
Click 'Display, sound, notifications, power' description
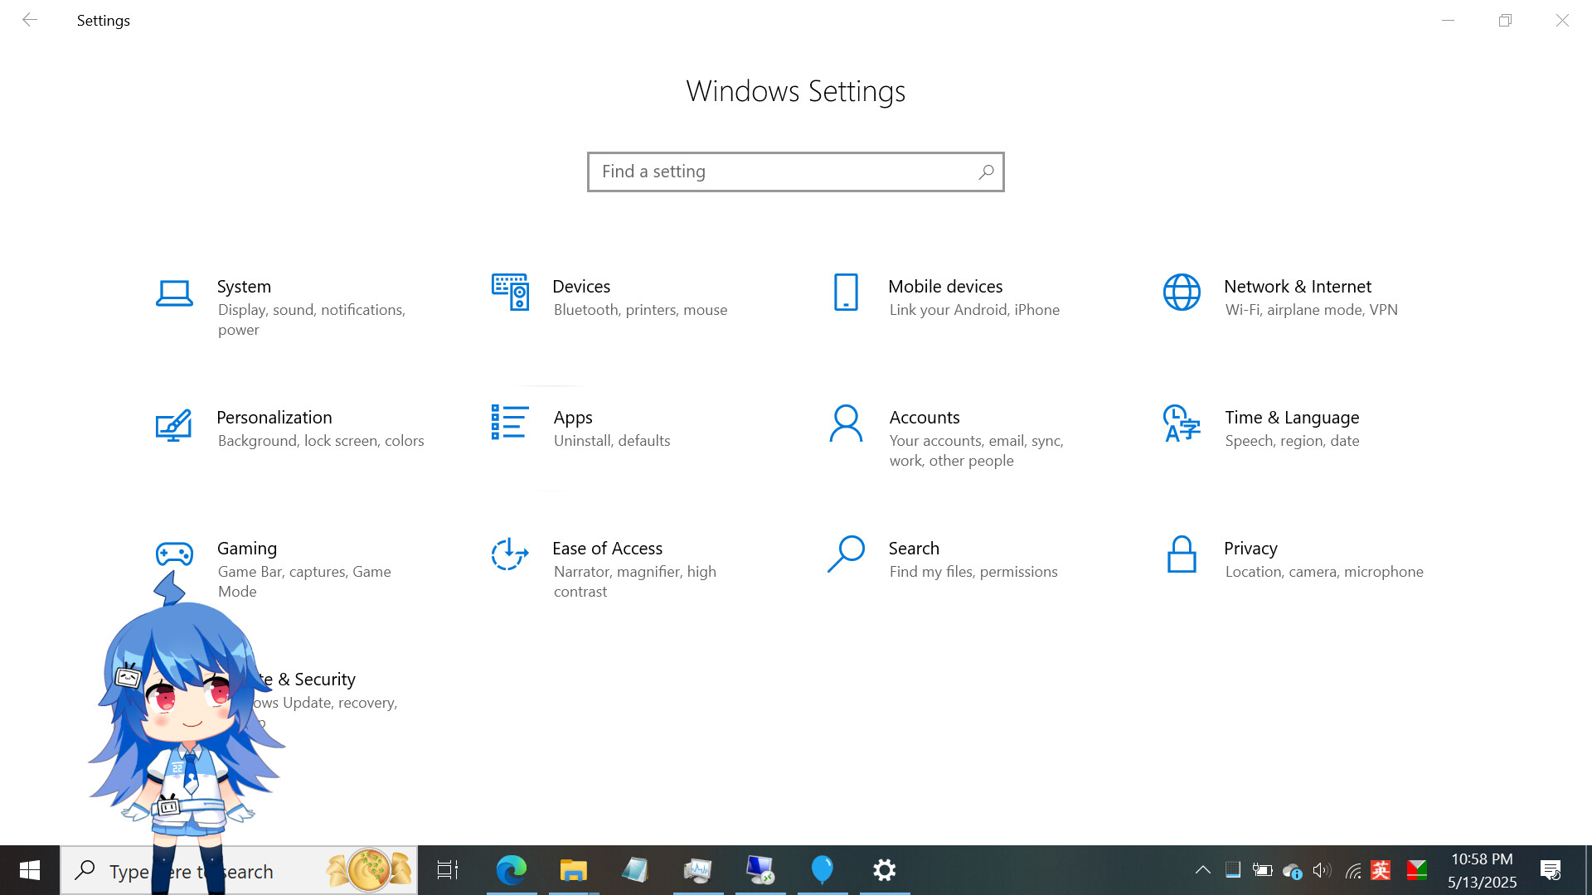pos(312,320)
